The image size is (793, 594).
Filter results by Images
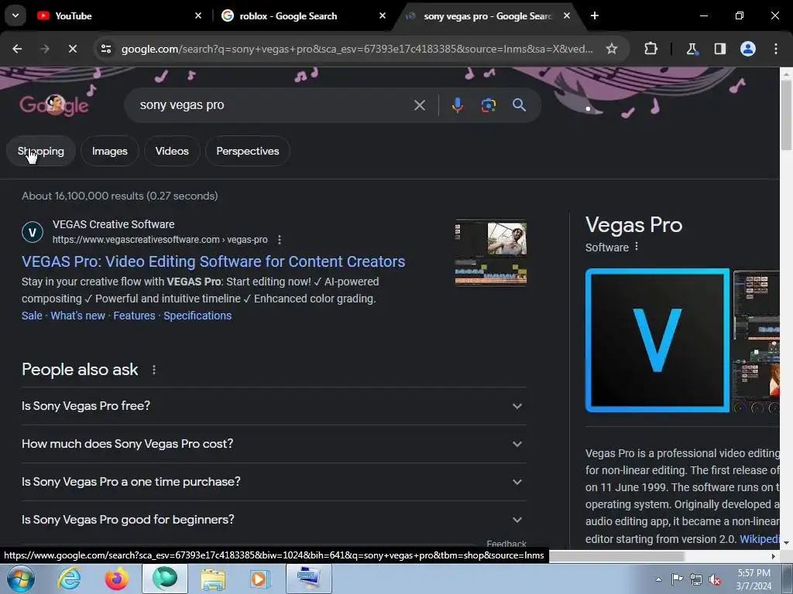click(110, 151)
